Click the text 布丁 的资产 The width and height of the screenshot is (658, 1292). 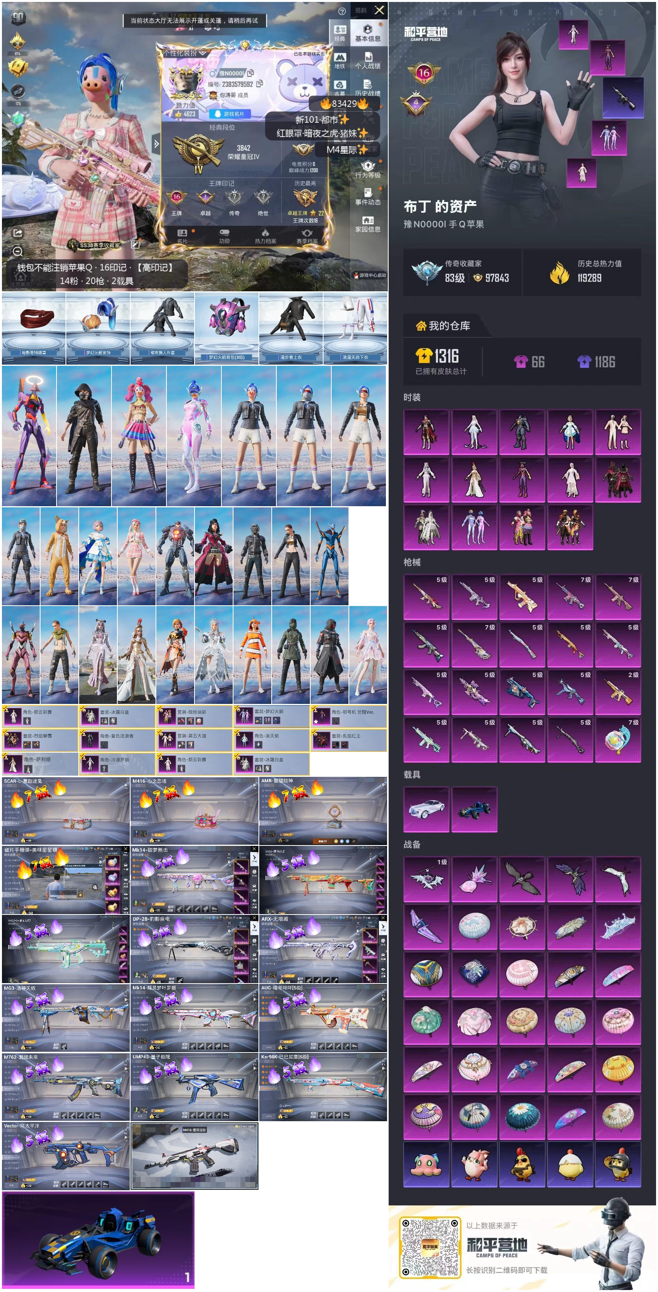click(440, 206)
